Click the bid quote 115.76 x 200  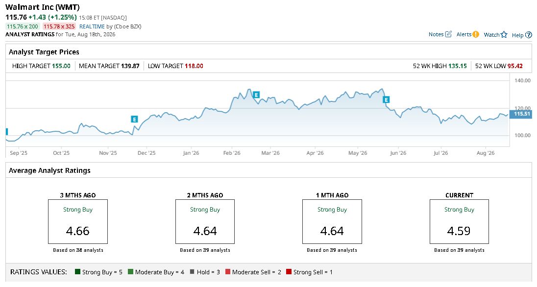pyautogui.click(x=23, y=26)
